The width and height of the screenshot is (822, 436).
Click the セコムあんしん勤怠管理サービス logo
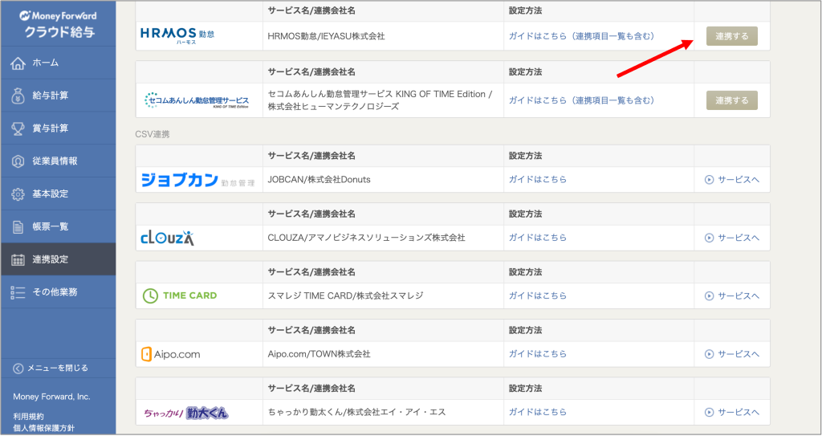tap(197, 100)
